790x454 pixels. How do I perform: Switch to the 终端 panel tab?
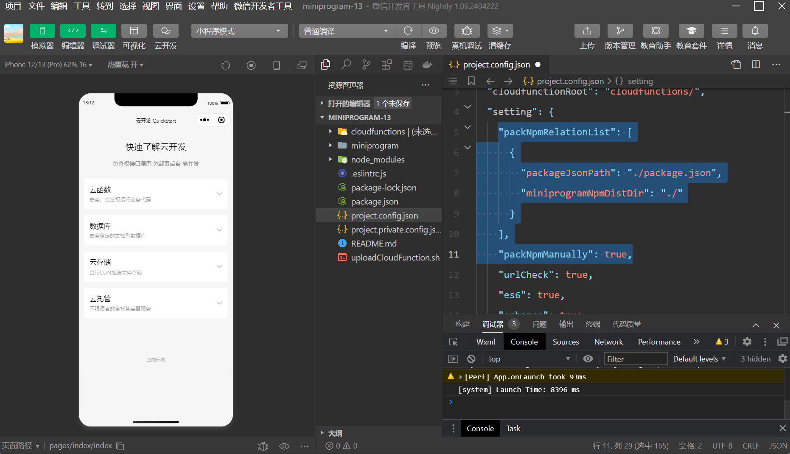[x=593, y=324]
